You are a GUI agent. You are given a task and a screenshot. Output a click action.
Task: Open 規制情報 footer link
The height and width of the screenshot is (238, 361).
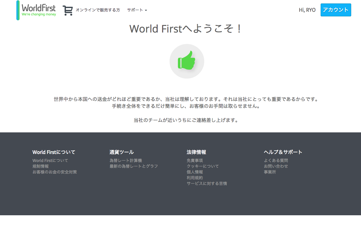(x=40, y=166)
